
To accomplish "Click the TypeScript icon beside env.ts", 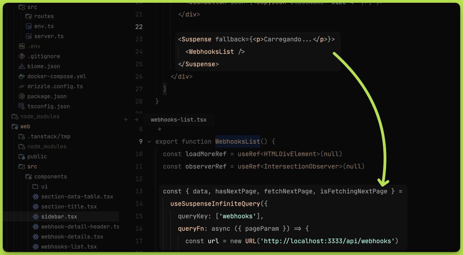I will [29, 26].
